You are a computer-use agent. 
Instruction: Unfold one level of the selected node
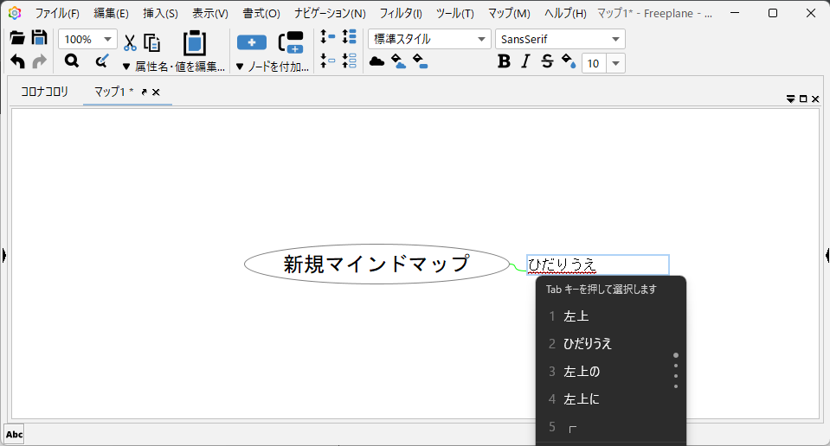coord(328,36)
